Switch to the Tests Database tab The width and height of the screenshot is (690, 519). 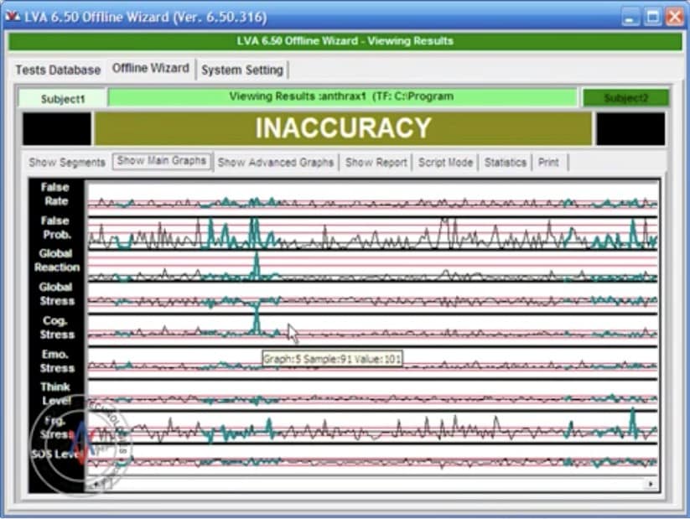click(57, 70)
